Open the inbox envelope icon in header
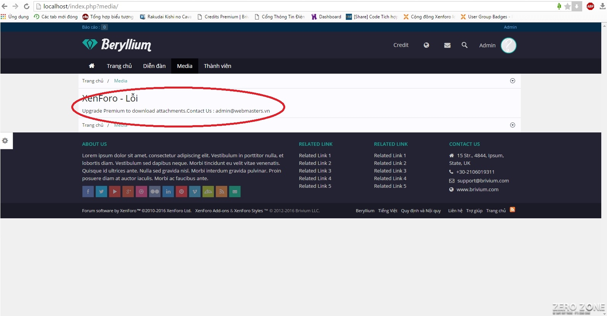Screen dimensions: 607x316 click(447, 45)
